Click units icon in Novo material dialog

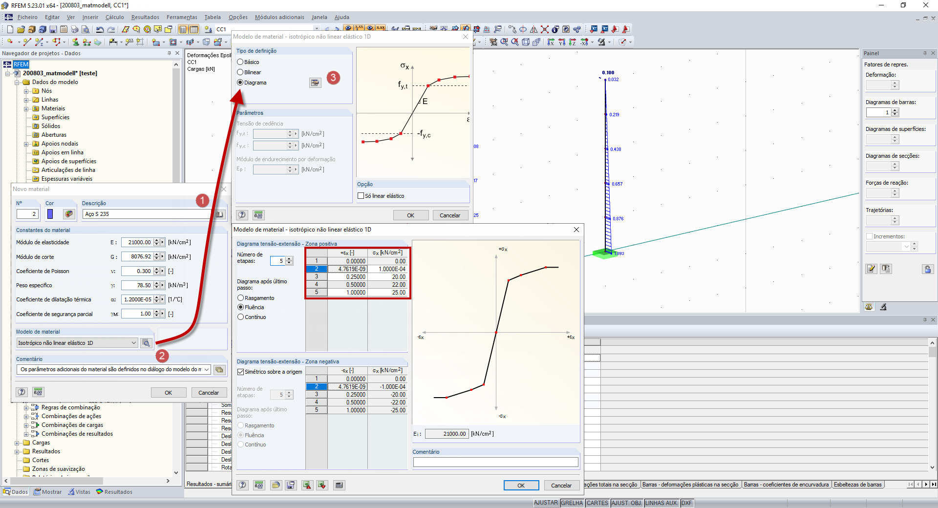[38, 392]
